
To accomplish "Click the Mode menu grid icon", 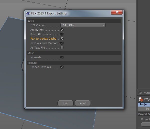I will (140, 93).
